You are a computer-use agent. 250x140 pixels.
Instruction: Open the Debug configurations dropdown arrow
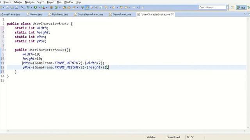coord(31,7)
